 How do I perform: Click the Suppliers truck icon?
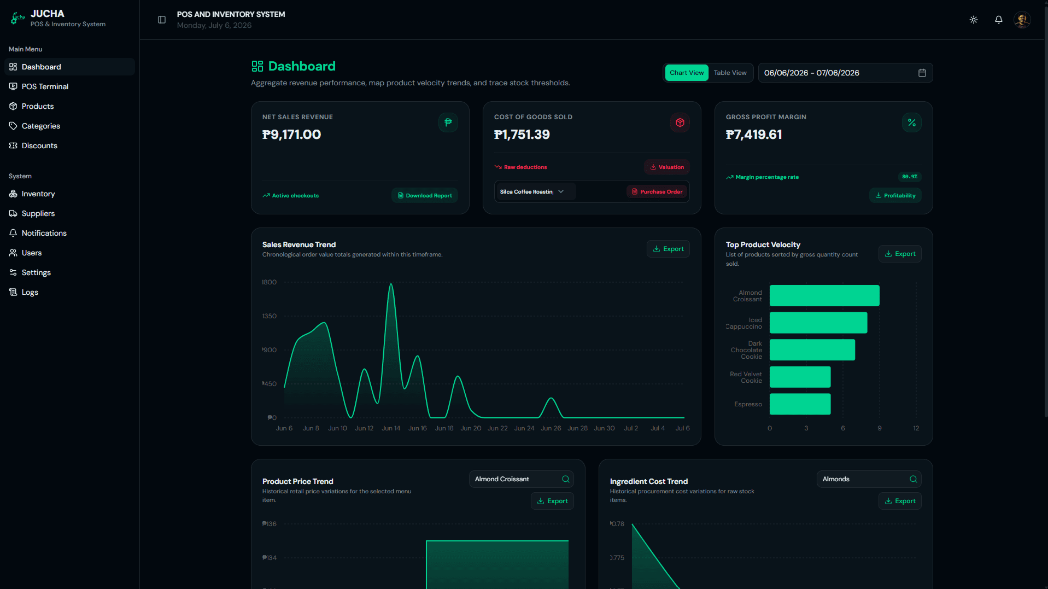(13, 213)
